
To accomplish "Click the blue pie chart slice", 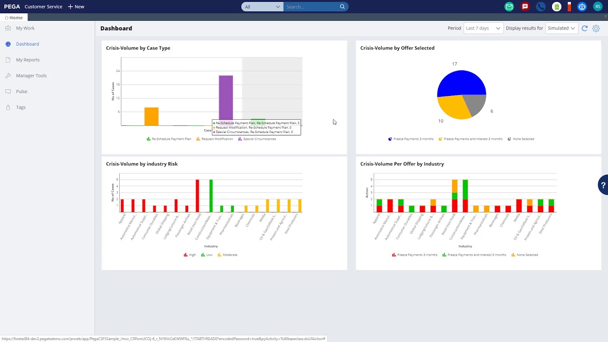I will click(461, 83).
